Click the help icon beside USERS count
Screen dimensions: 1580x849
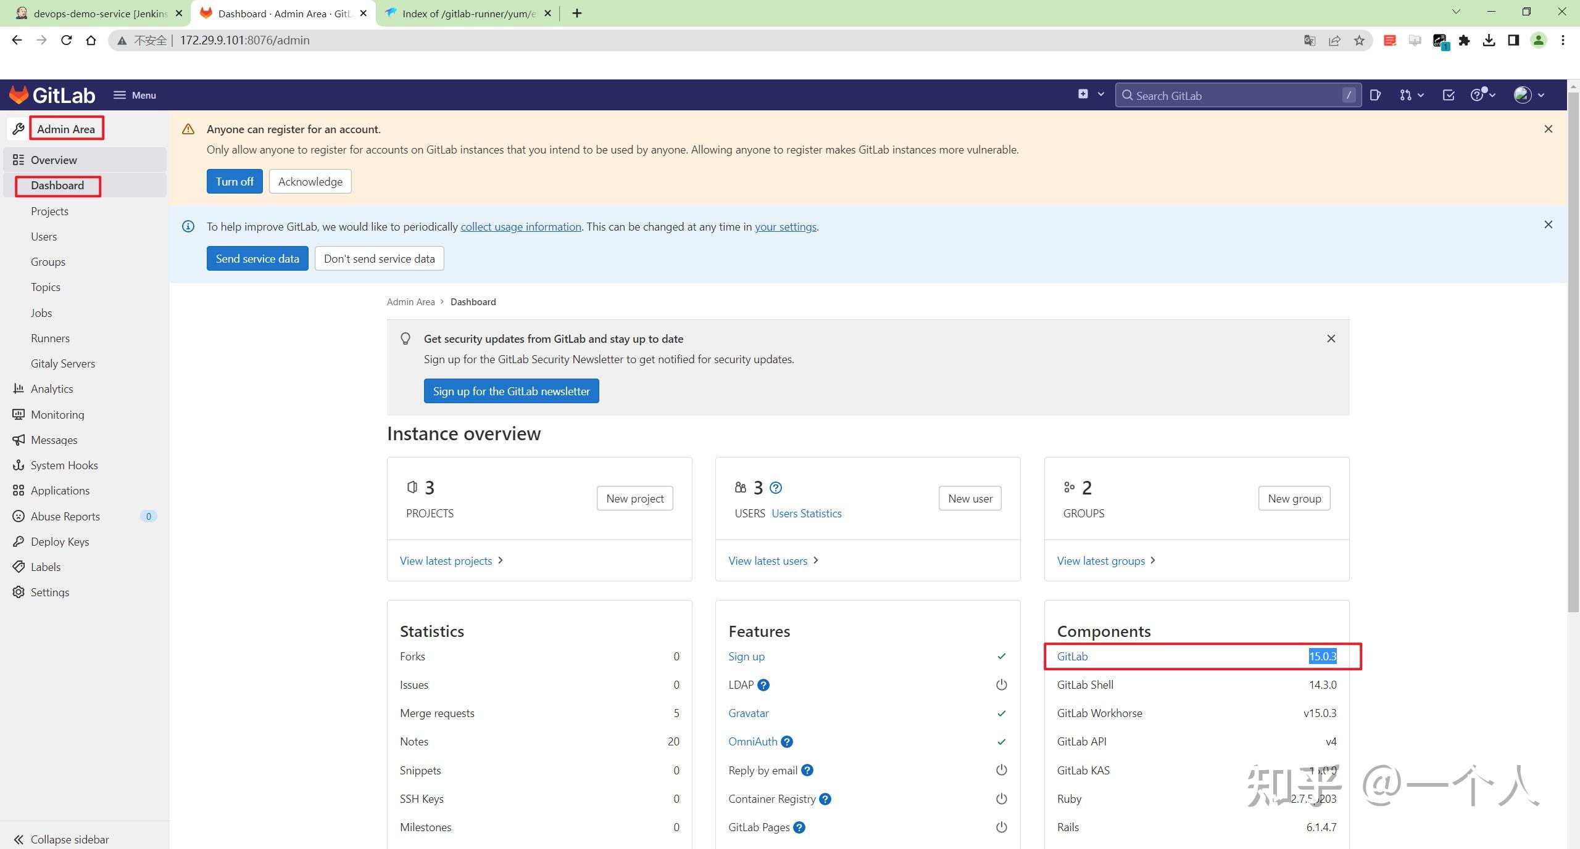click(x=776, y=488)
